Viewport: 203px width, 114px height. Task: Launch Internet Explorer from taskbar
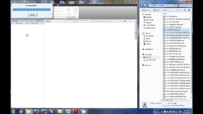click(21, 111)
